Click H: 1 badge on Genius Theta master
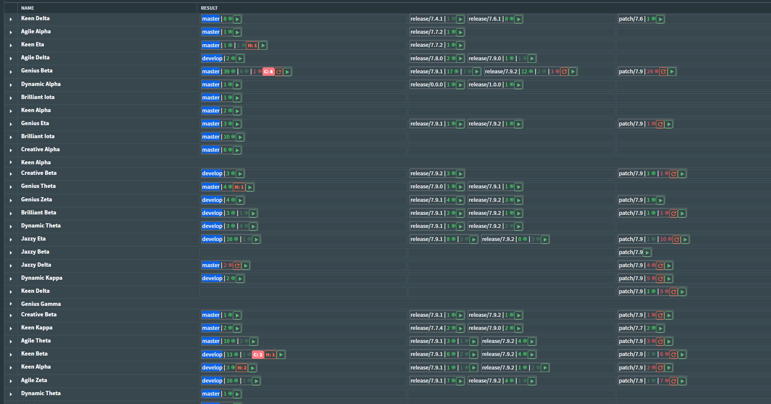This screenshot has height=404, width=771. 239,187
